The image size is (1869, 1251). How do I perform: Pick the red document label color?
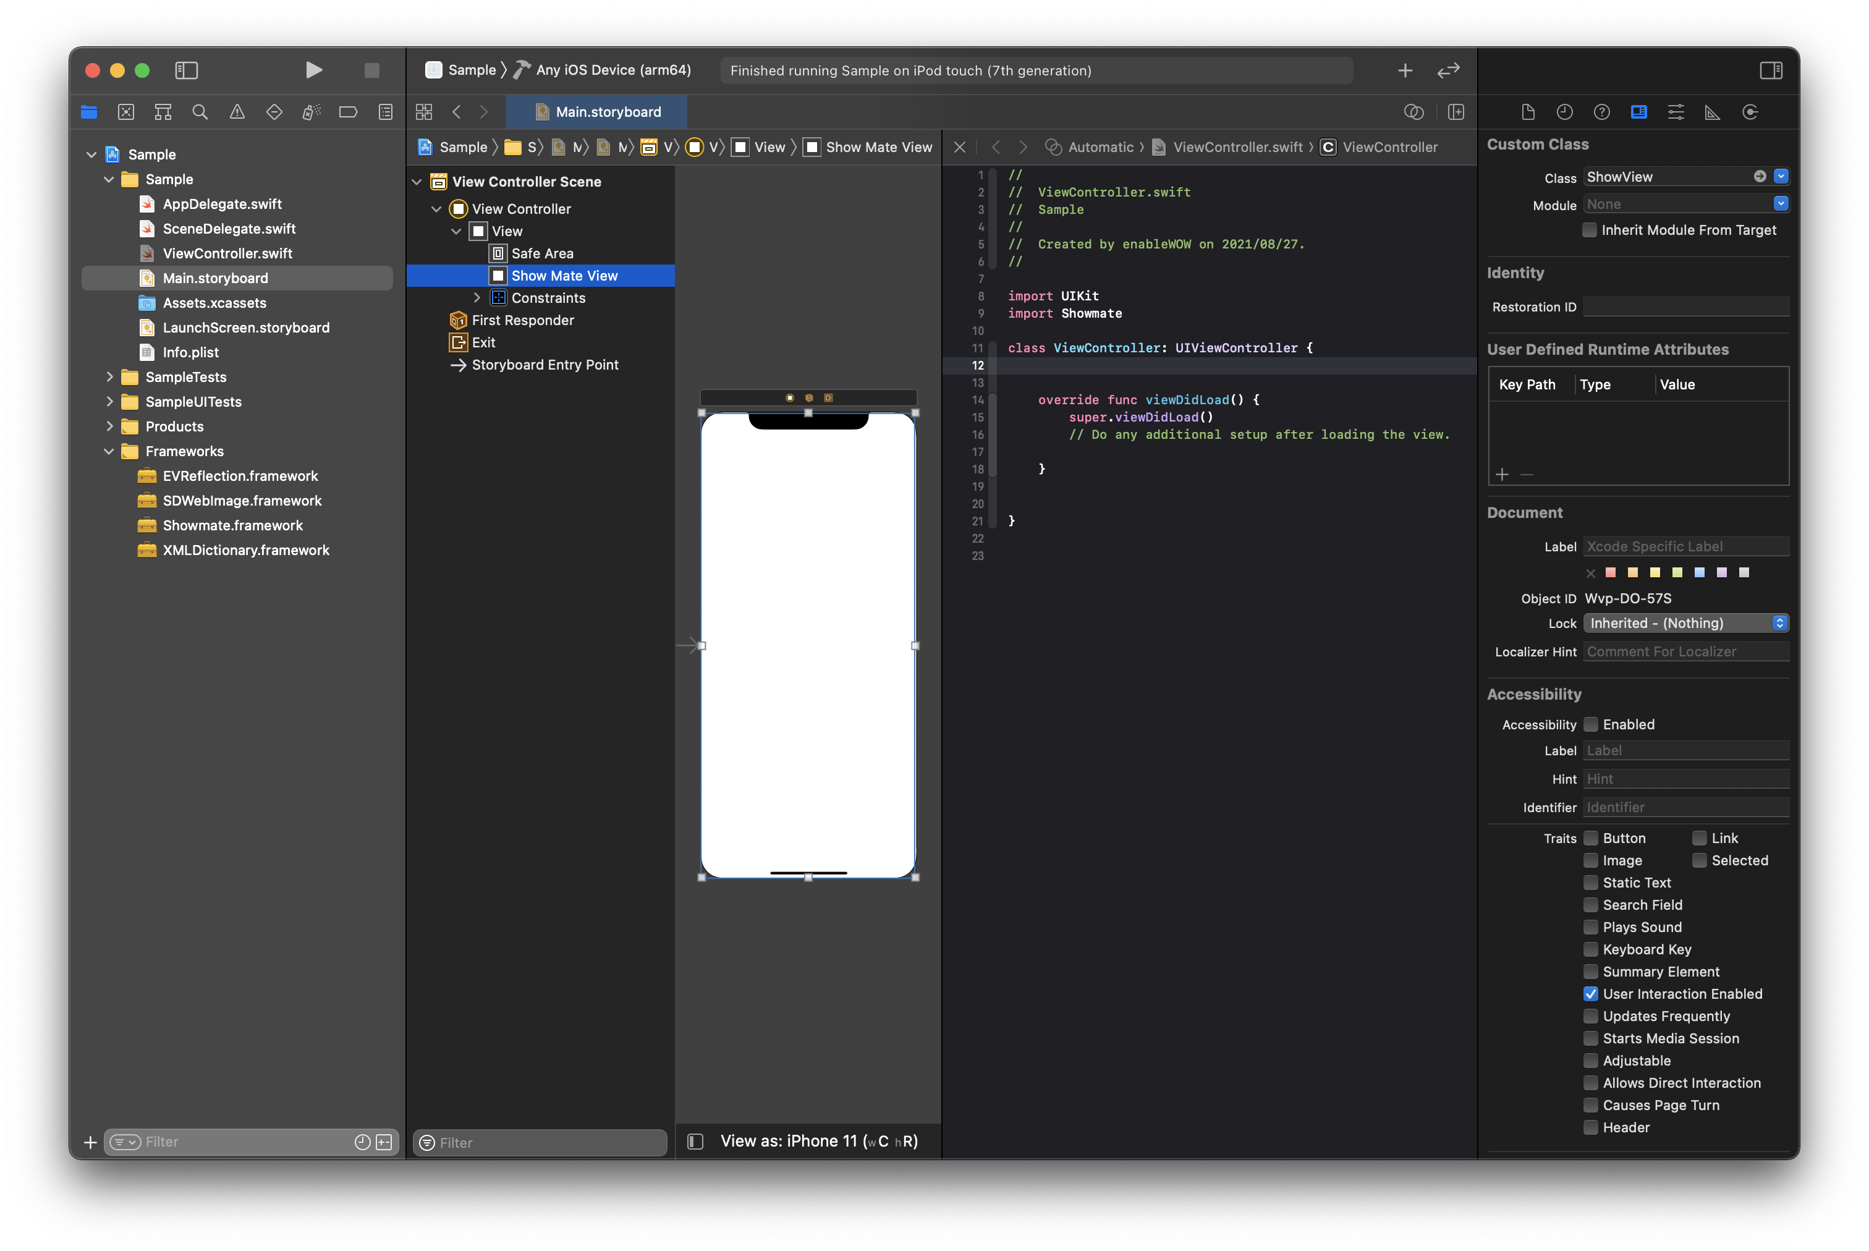[x=1611, y=572]
